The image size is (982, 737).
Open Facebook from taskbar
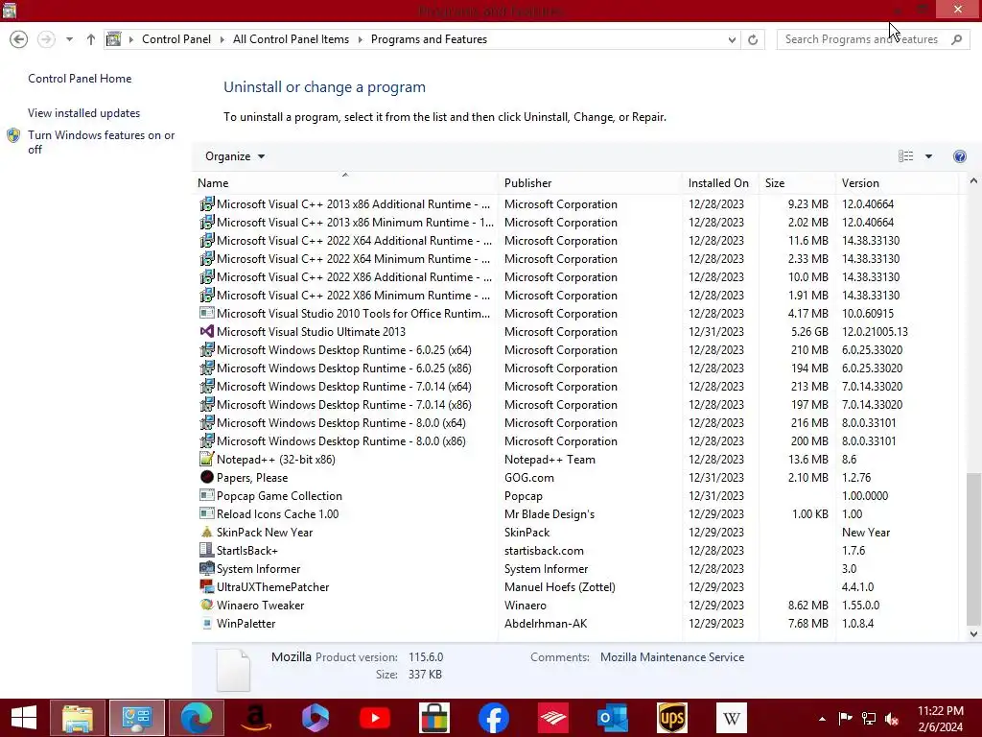pos(494,718)
